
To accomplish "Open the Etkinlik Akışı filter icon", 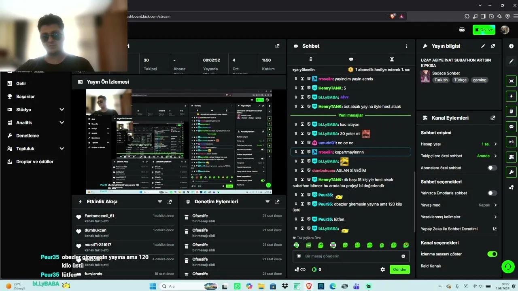I will (x=160, y=202).
